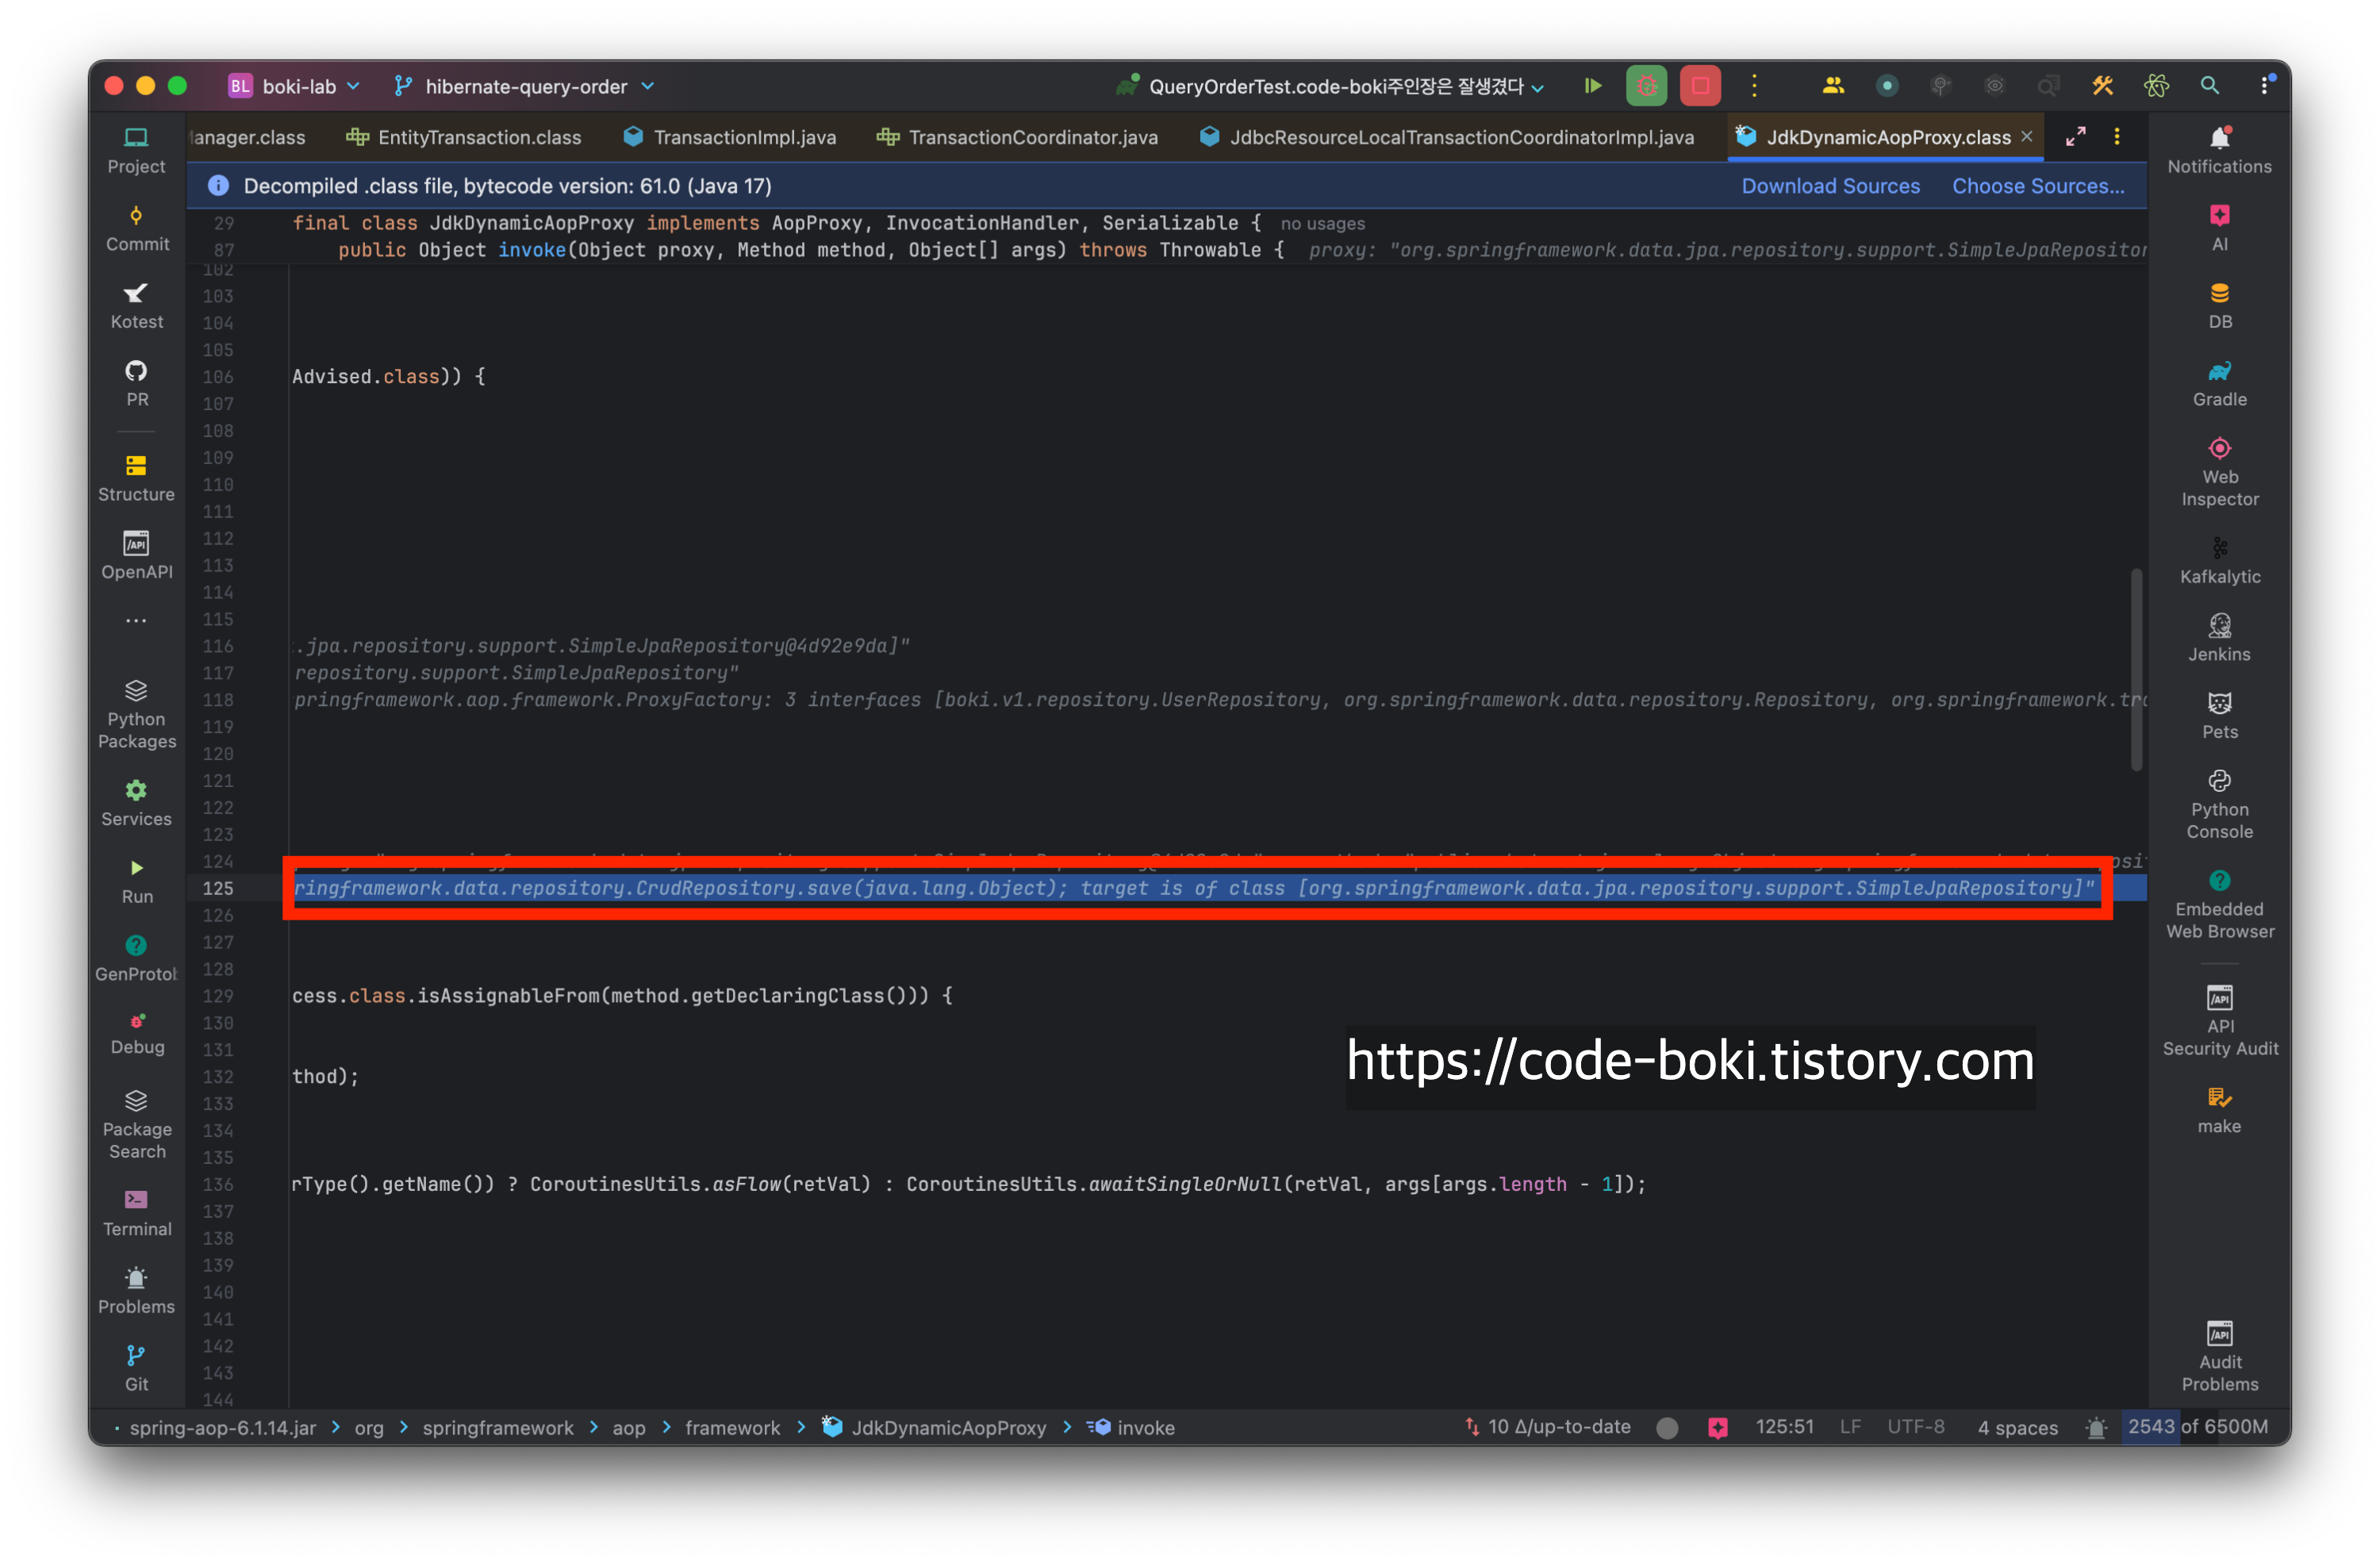Stop the running process with red button

pos(1700,86)
